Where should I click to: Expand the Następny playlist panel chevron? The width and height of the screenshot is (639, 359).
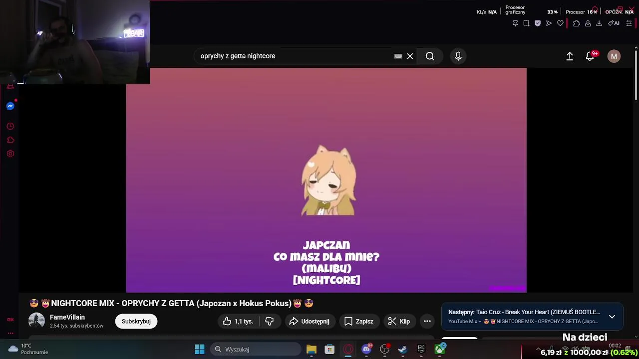pos(612,317)
